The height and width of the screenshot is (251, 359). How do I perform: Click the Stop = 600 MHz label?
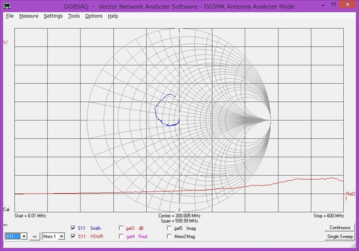(329, 216)
